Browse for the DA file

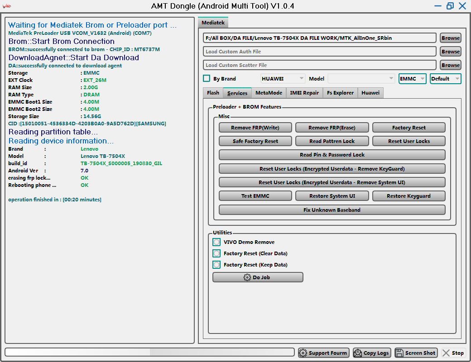(450, 38)
